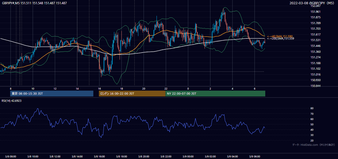Click the 151.617 price axis label
The image size is (338, 159).
coord(316,35)
